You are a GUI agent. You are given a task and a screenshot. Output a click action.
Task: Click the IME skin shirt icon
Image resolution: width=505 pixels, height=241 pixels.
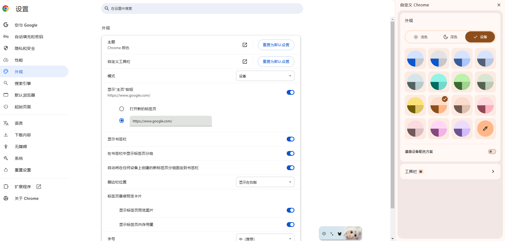tap(339, 234)
